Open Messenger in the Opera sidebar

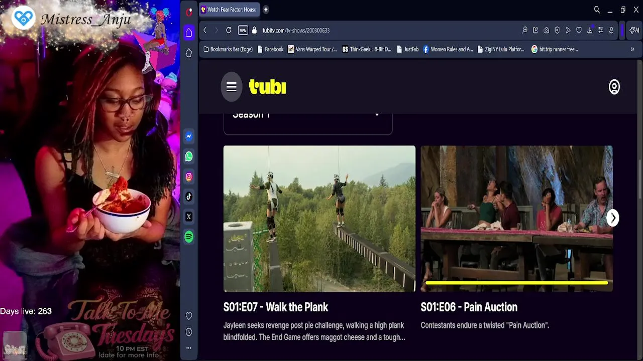point(189,136)
